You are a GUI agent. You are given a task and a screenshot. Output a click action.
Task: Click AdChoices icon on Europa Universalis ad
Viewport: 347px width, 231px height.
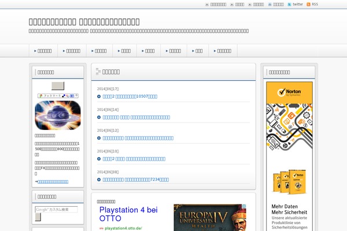pyautogui.click(x=244, y=206)
